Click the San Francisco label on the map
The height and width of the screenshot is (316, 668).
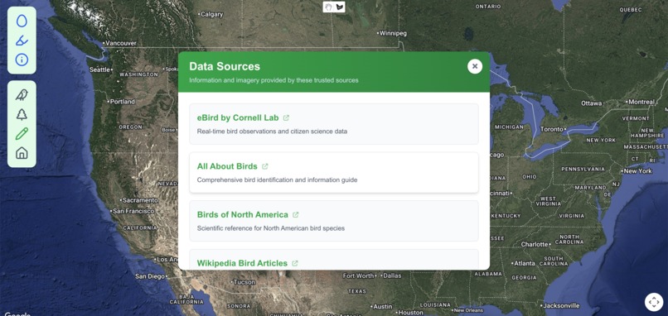pyautogui.click(x=133, y=211)
